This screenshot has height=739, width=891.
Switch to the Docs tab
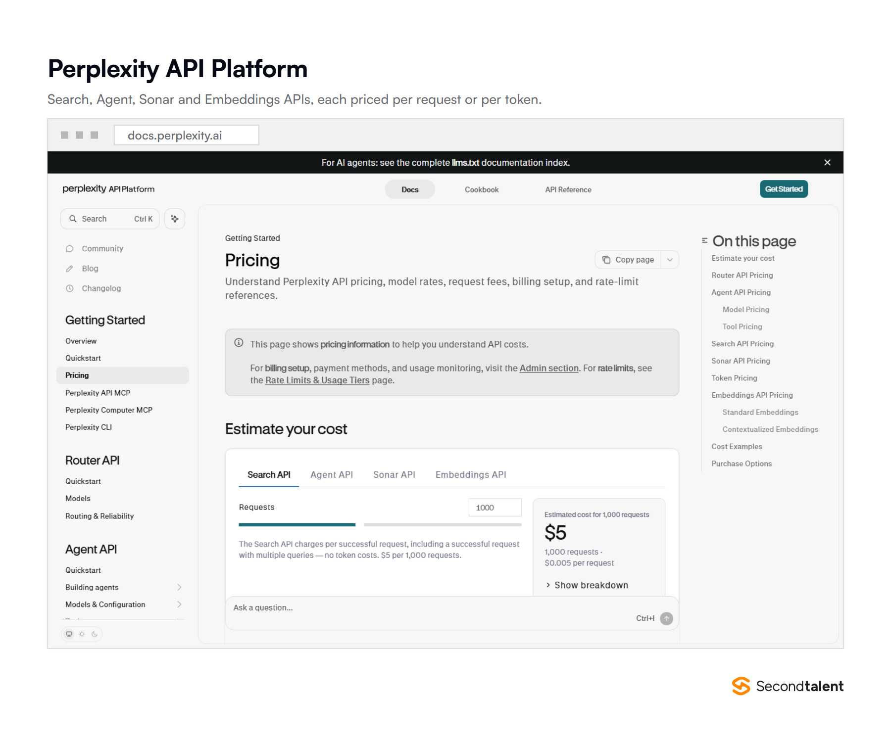pos(410,189)
